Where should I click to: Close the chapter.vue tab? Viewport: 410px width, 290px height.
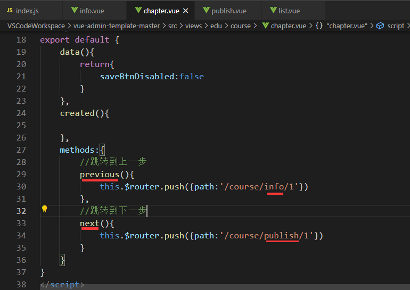click(186, 11)
